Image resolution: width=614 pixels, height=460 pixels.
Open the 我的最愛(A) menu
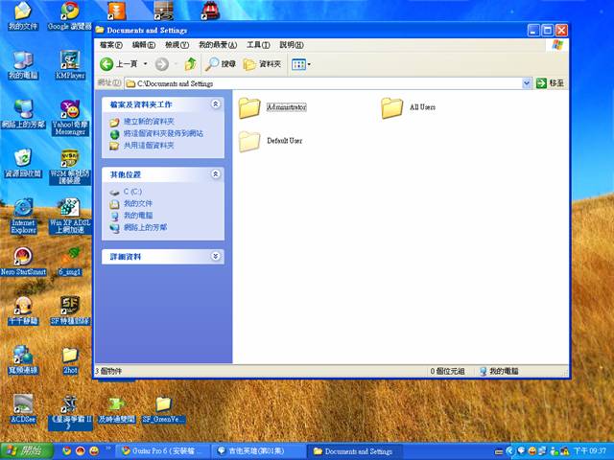click(x=218, y=45)
